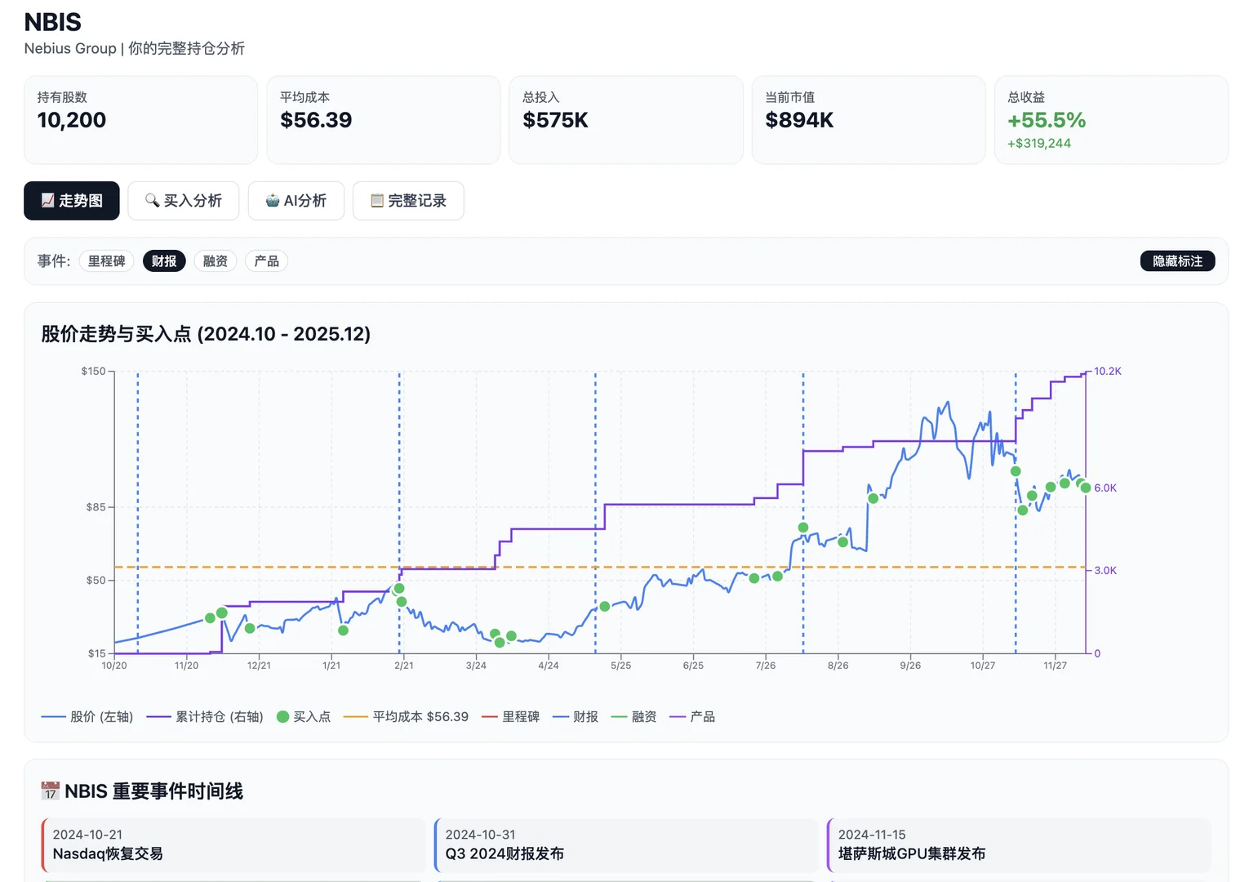Open the Nasdaq恢复交易 timeline event card
This screenshot has height=882, width=1249.
click(x=233, y=845)
